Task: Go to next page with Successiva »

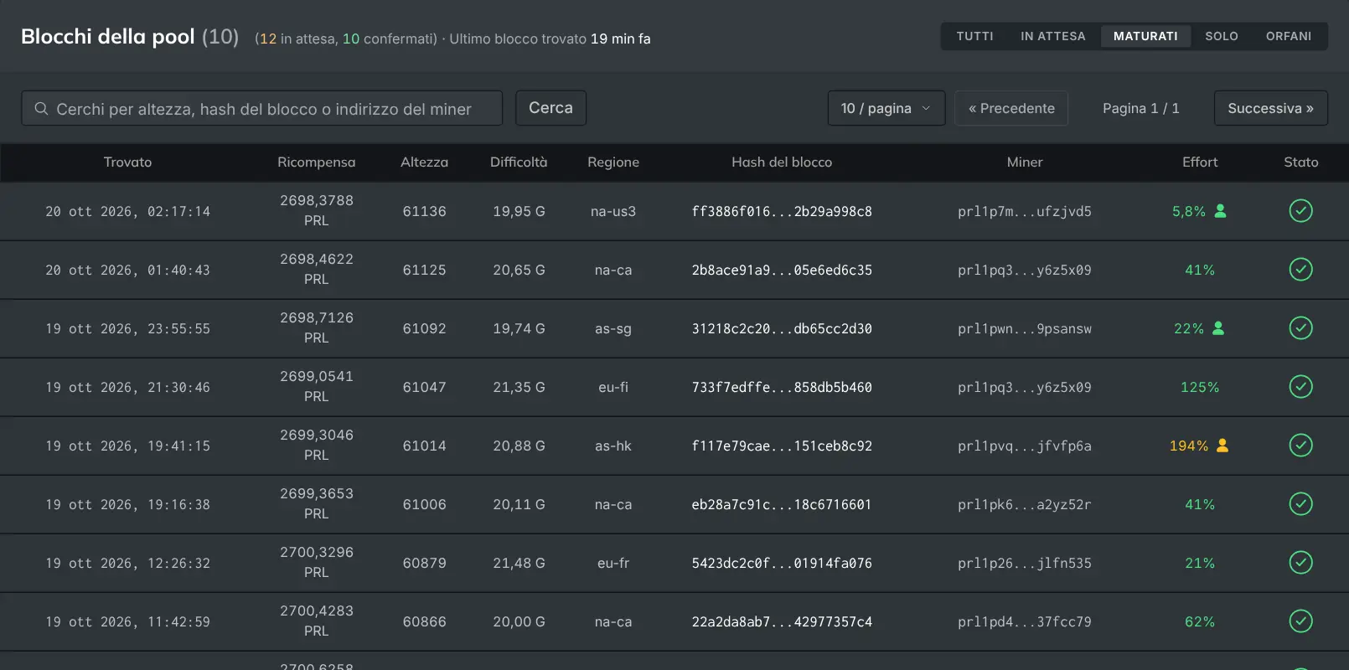Action: 1271,108
